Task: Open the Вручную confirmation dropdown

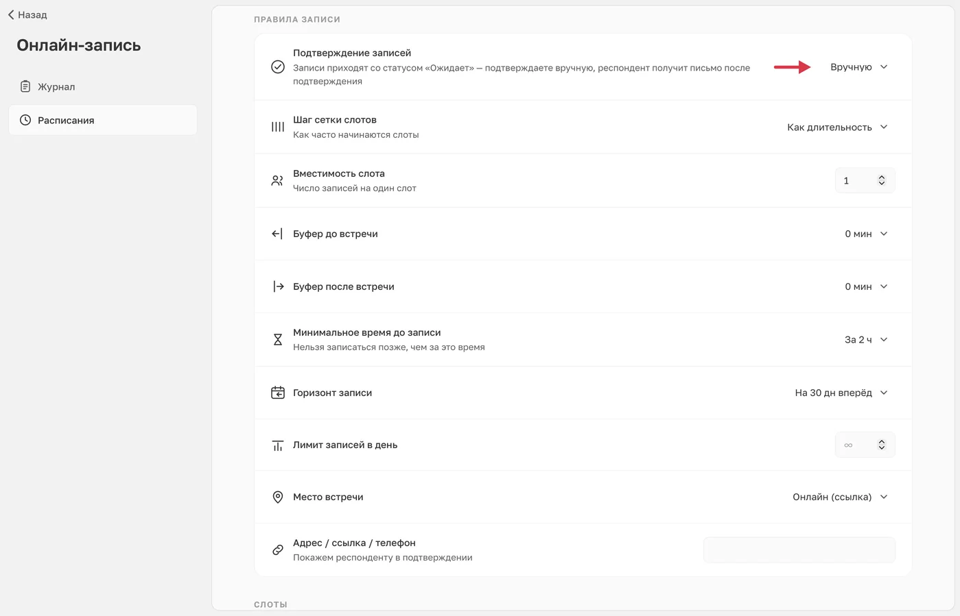Action: tap(859, 66)
